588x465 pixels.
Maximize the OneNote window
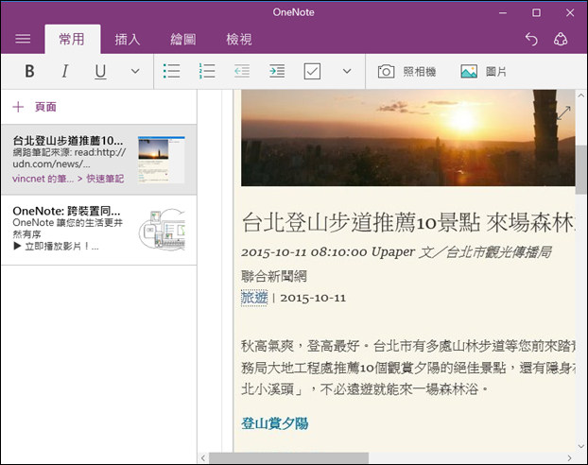pos(537,12)
